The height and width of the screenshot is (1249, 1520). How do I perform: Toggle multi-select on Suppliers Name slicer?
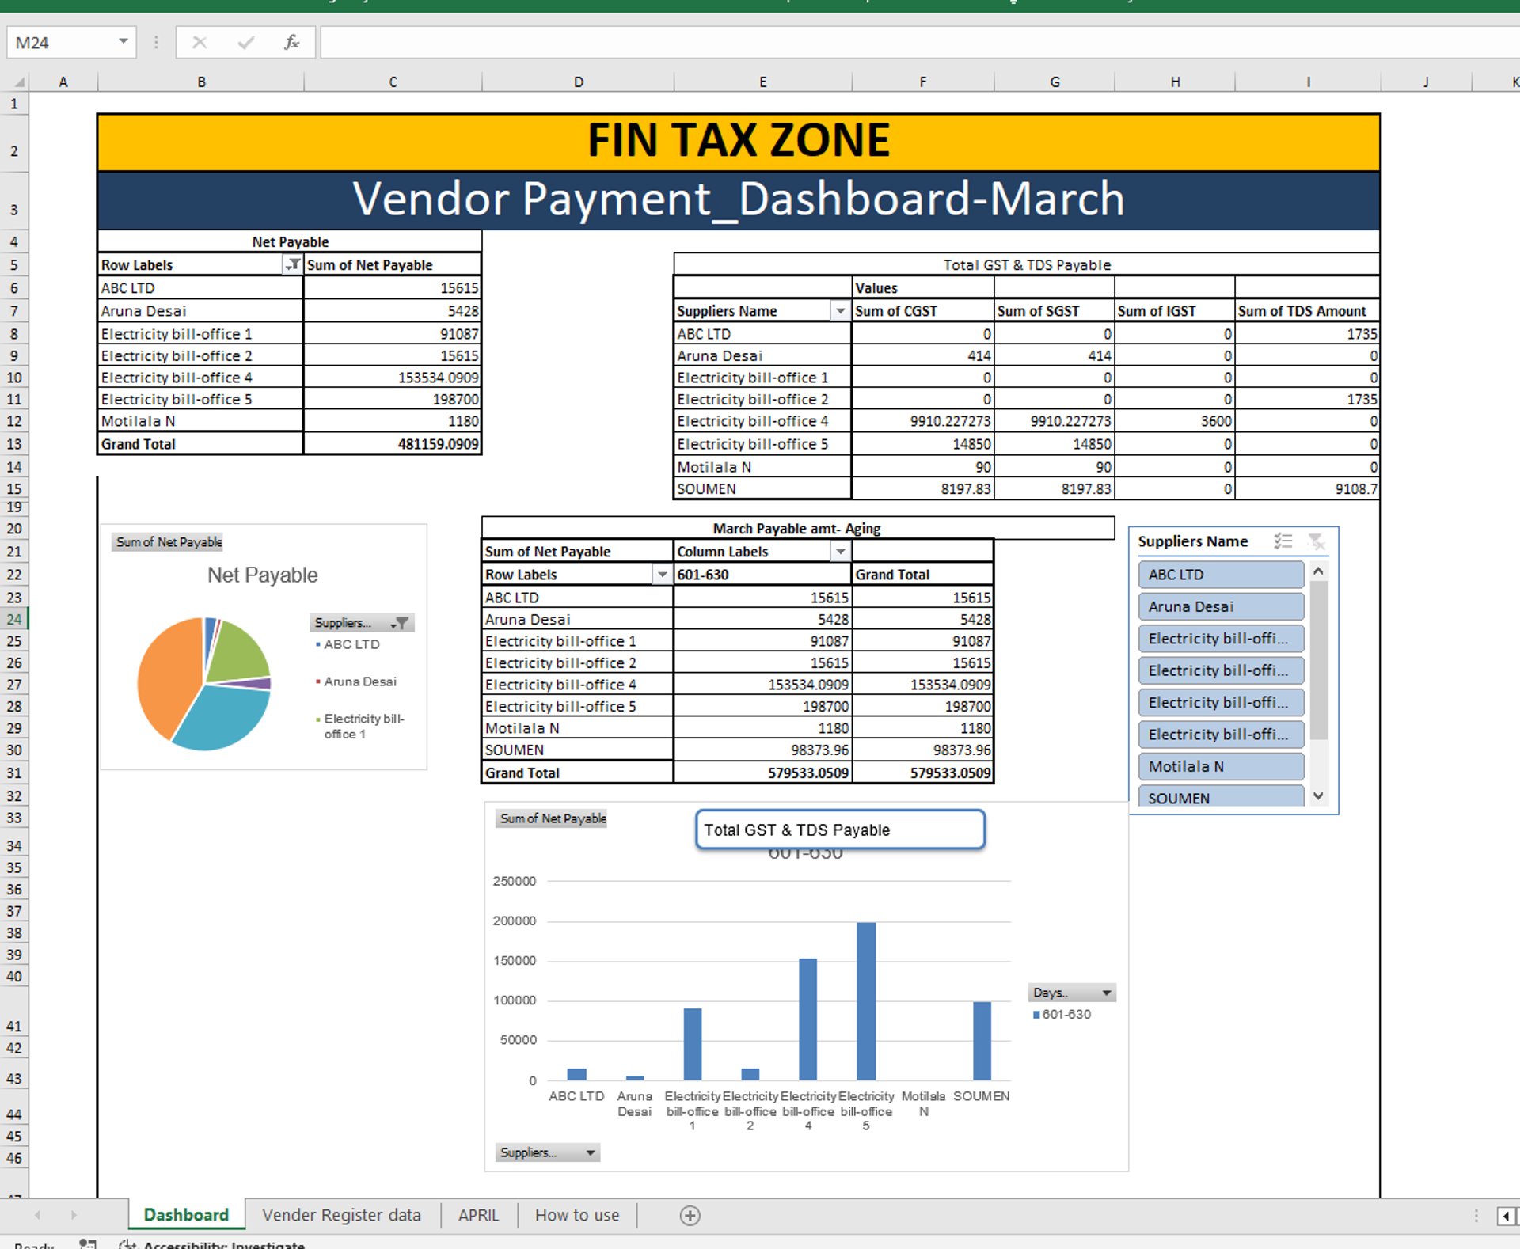click(x=1282, y=541)
